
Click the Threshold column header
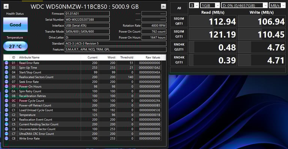pos(126,57)
